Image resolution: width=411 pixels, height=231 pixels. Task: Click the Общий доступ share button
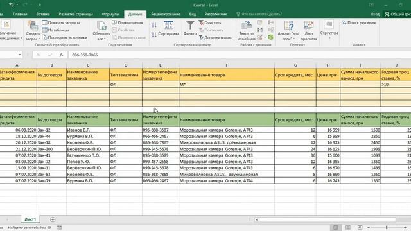click(398, 14)
